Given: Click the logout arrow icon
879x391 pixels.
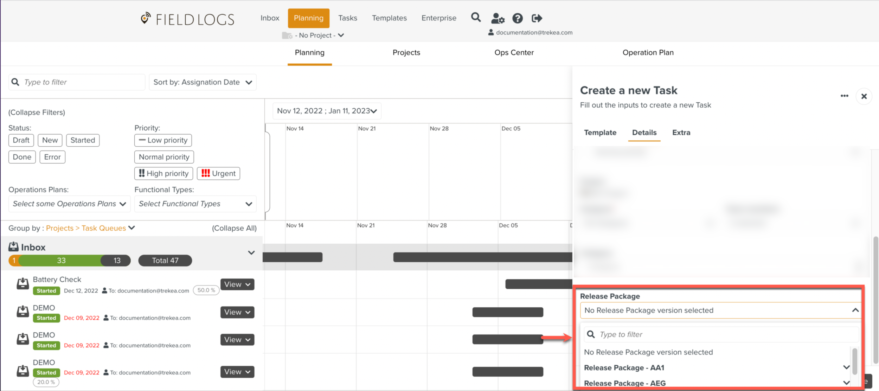Looking at the screenshot, I should [x=537, y=18].
